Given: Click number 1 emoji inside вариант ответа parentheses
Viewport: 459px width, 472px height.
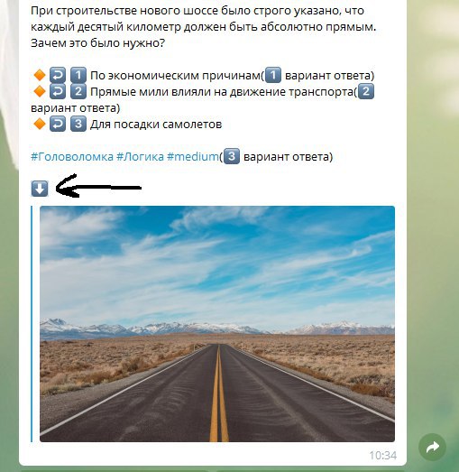Looking at the screenshot, I should tap(273, 75).
